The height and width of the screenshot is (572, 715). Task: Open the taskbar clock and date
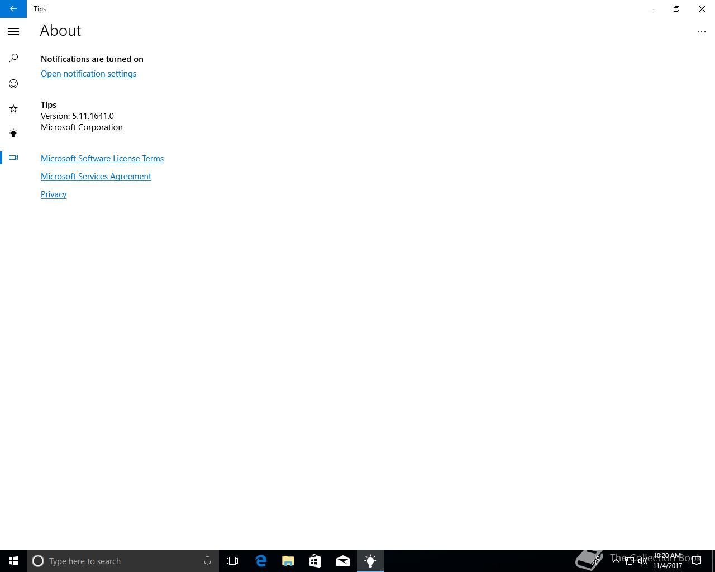(x=668, y=561)
